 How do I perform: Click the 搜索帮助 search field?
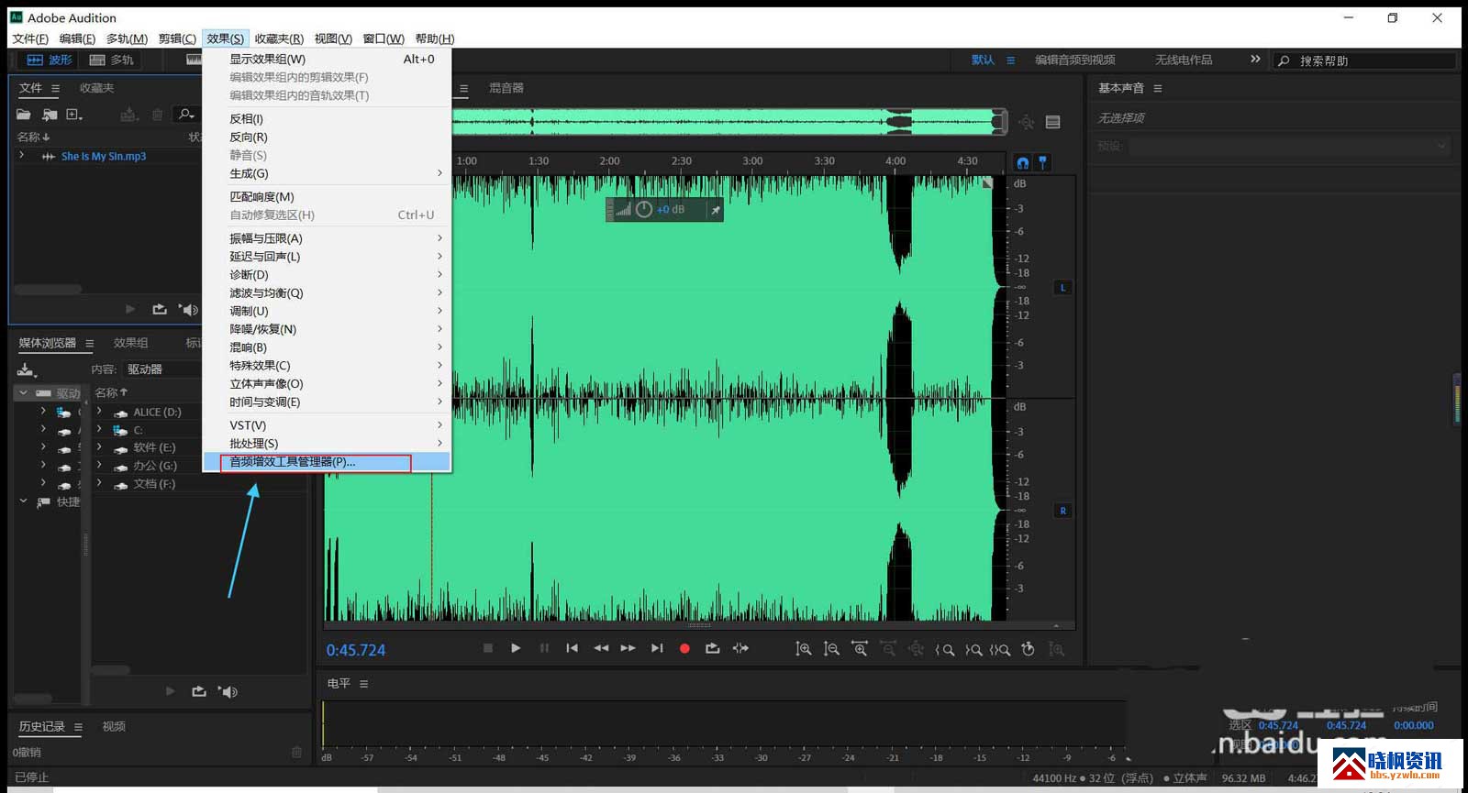1364,61
